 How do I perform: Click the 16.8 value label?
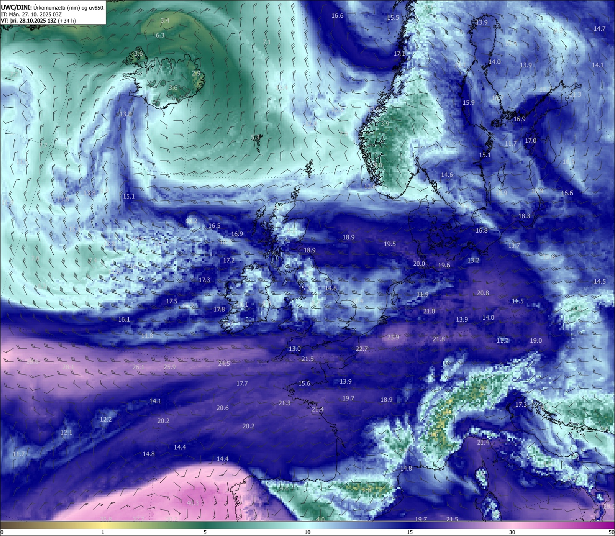pos(481,230)
